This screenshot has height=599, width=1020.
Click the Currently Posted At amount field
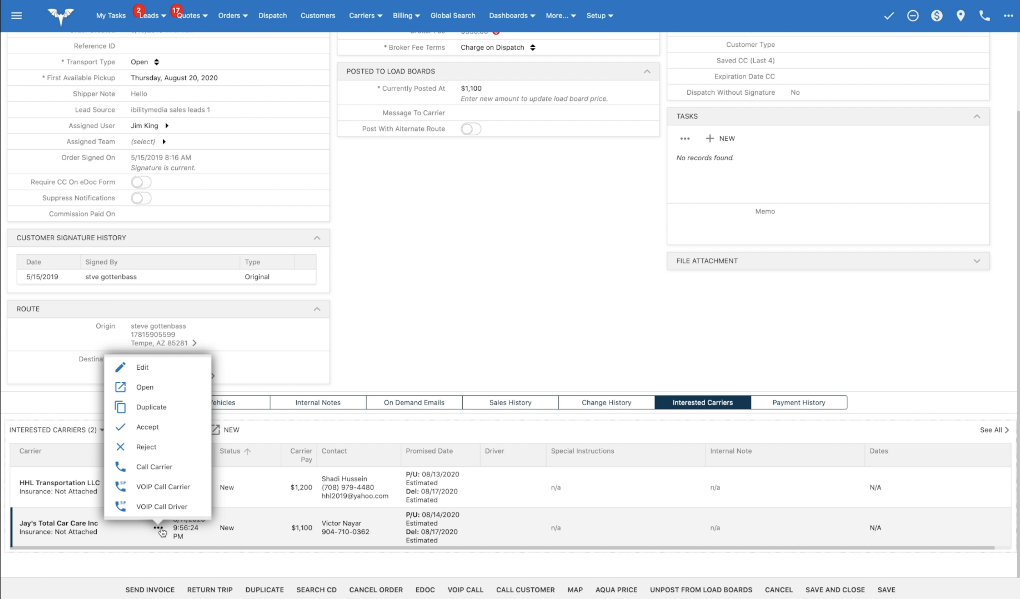click(x=470, y=88)
